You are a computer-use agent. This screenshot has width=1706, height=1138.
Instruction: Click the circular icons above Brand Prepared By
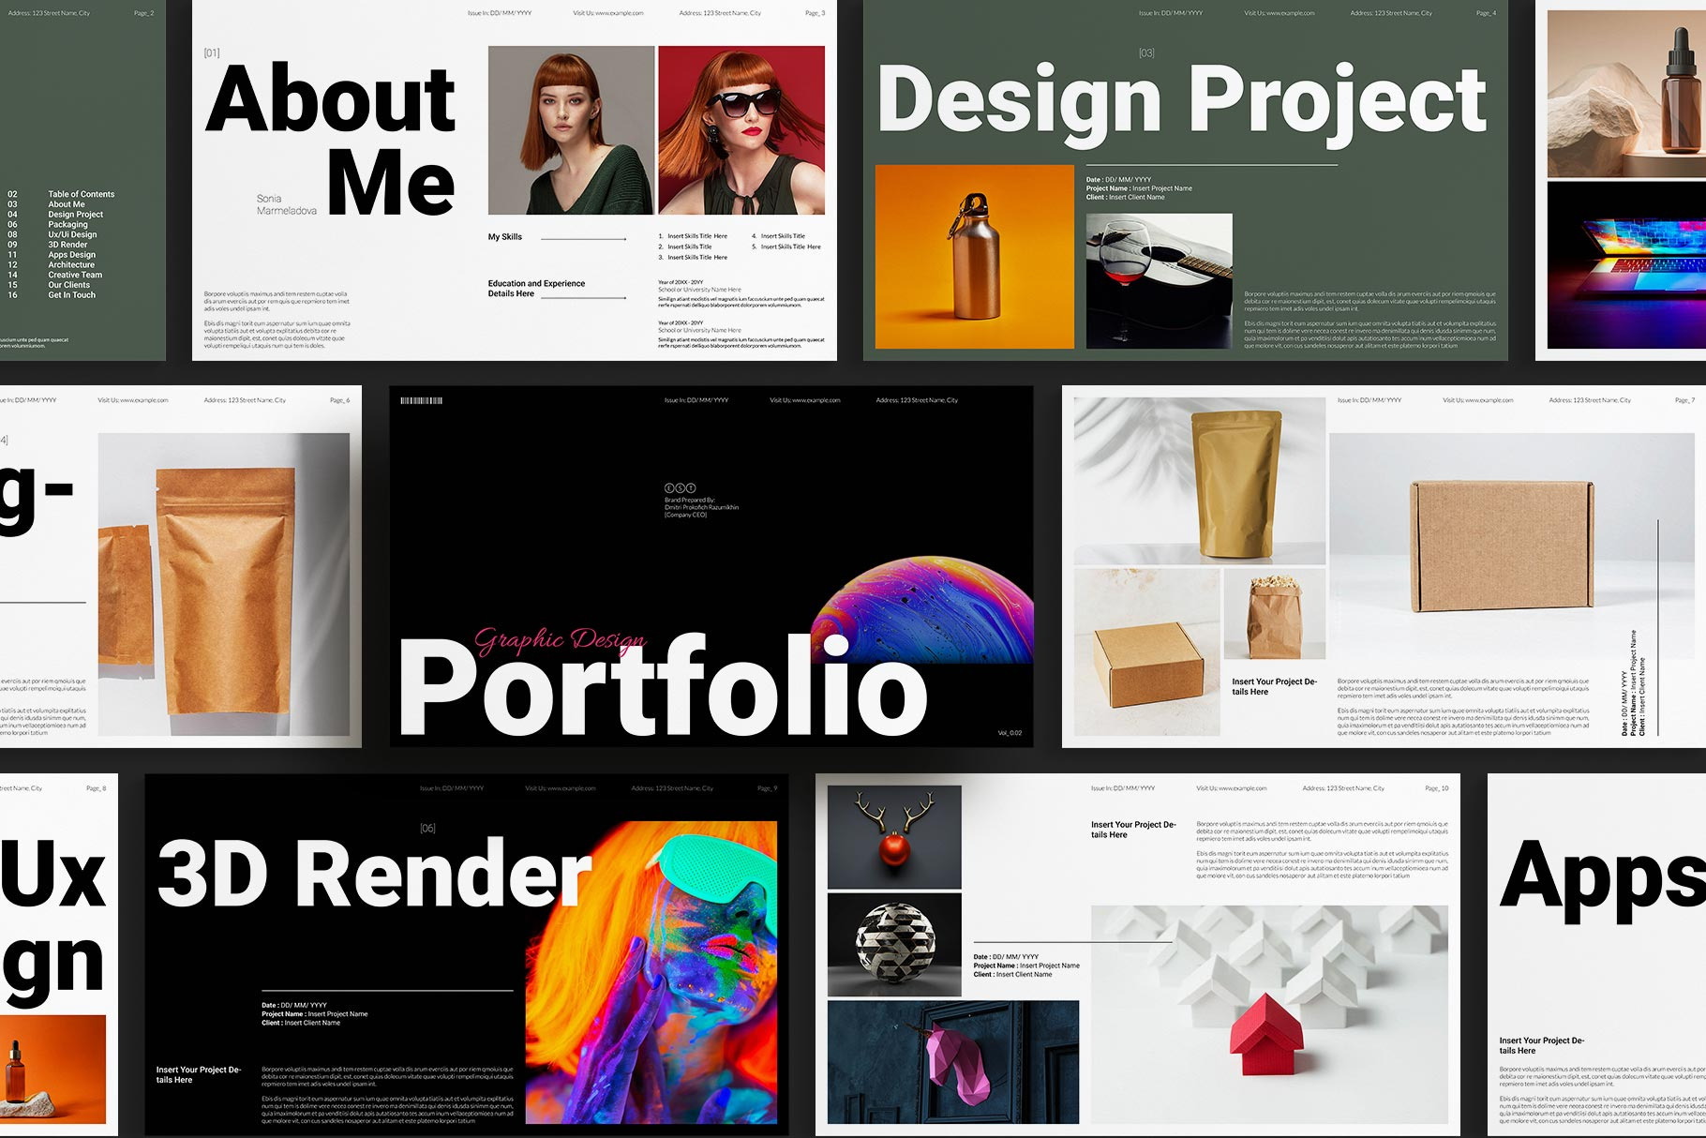tap(680, 488)
